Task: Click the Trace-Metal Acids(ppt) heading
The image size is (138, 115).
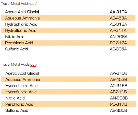Action: click(19, 65)
